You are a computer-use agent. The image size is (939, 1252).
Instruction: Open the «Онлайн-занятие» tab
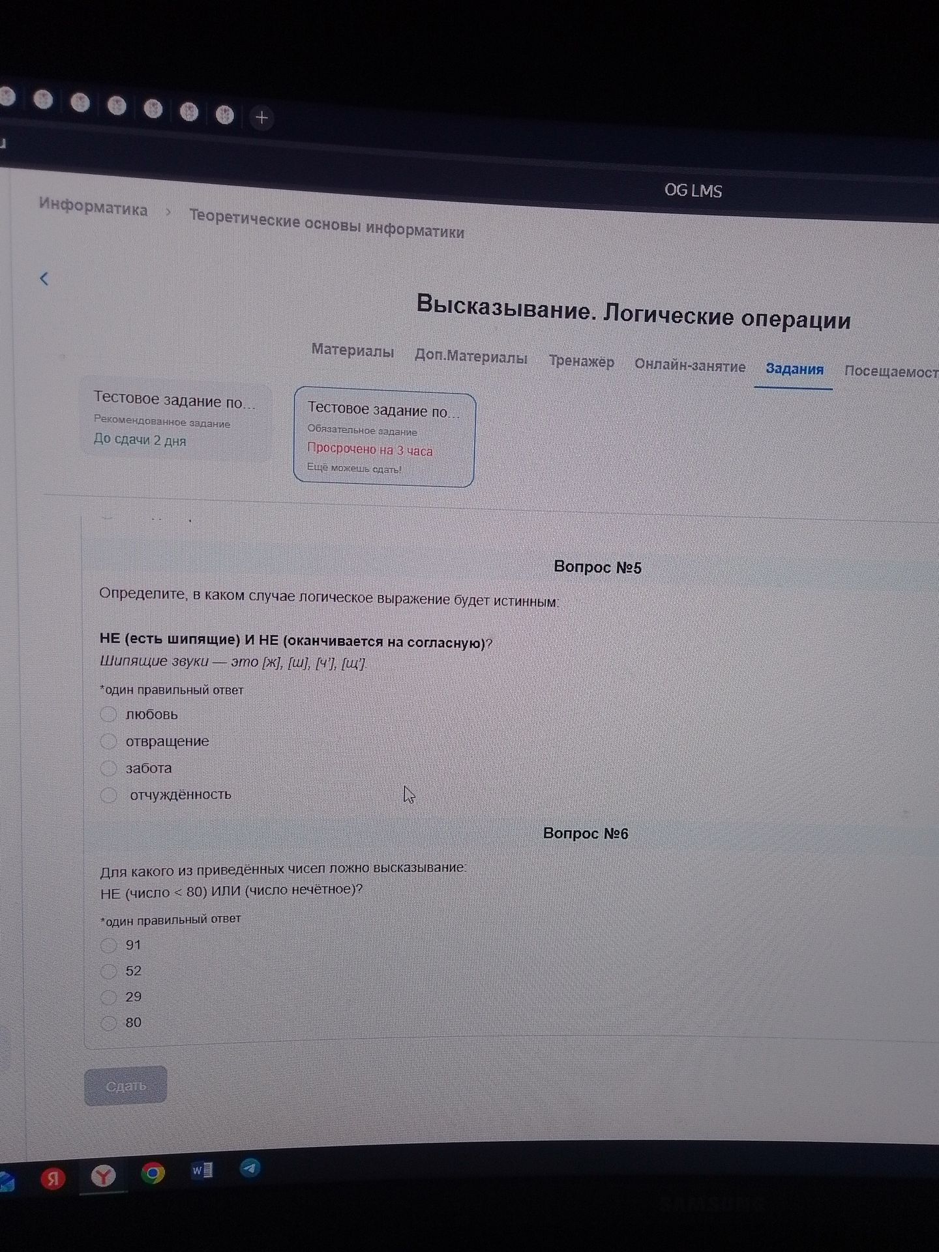690,365
